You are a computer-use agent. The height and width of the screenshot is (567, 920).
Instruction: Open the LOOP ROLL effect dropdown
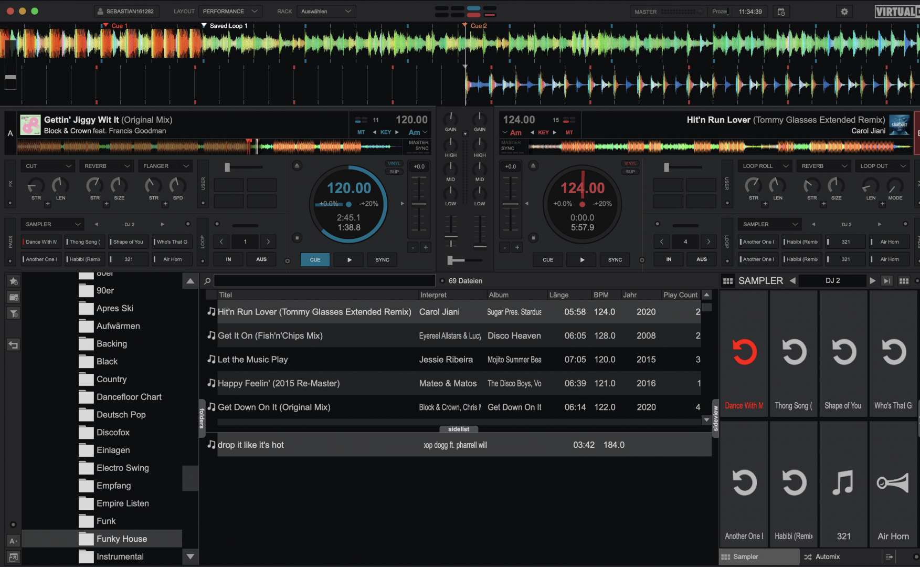click(765, 166)
